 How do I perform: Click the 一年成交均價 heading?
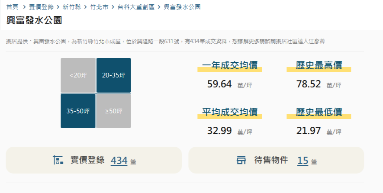pyautogui.click(x=230, y=65)
